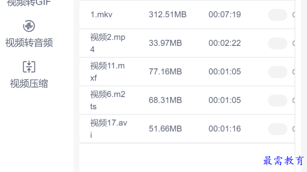This screenshot has height=172, width=307.
Task: Click the gray pill in the 视频2.mp4 row
Action: pos(277,43)
